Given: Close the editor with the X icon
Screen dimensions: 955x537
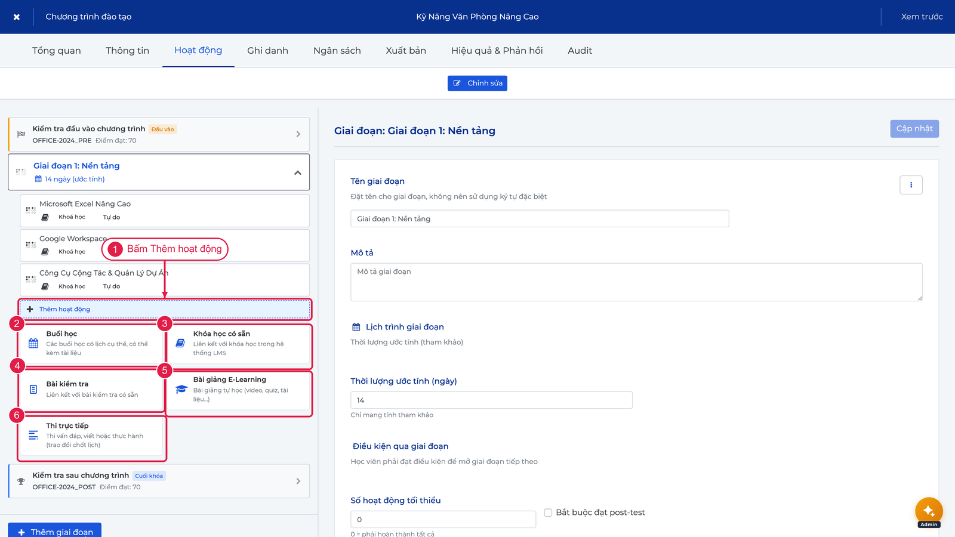Looking at the screenshot, I should tap(17, 17).
